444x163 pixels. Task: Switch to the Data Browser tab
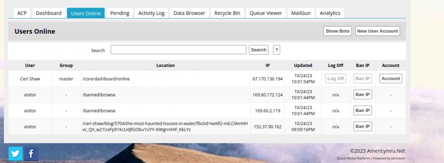point(189,13)
